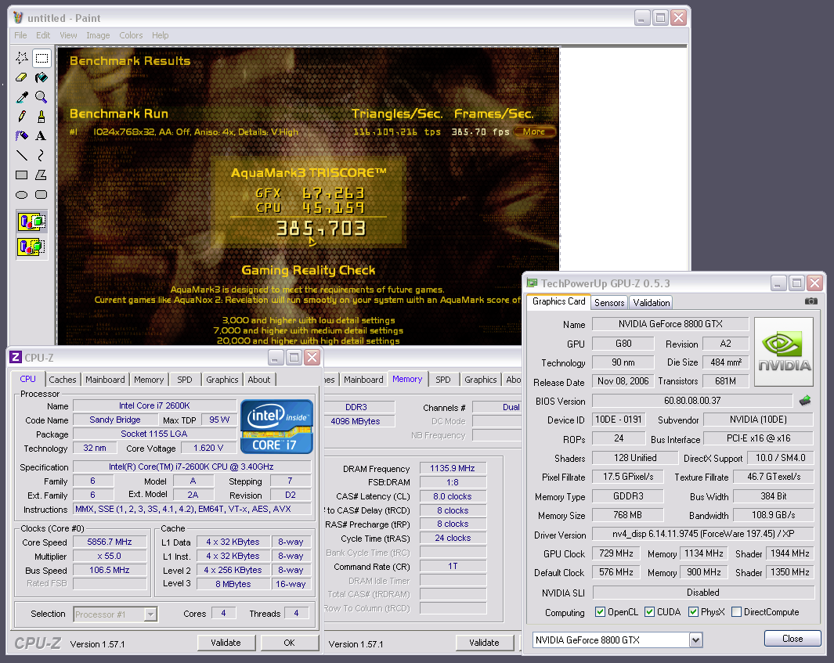Click the BIOS Version field 60.80.08.00.37
This screenshot has height=663, width=834.
pyautogui.click(x=692, y=400)
